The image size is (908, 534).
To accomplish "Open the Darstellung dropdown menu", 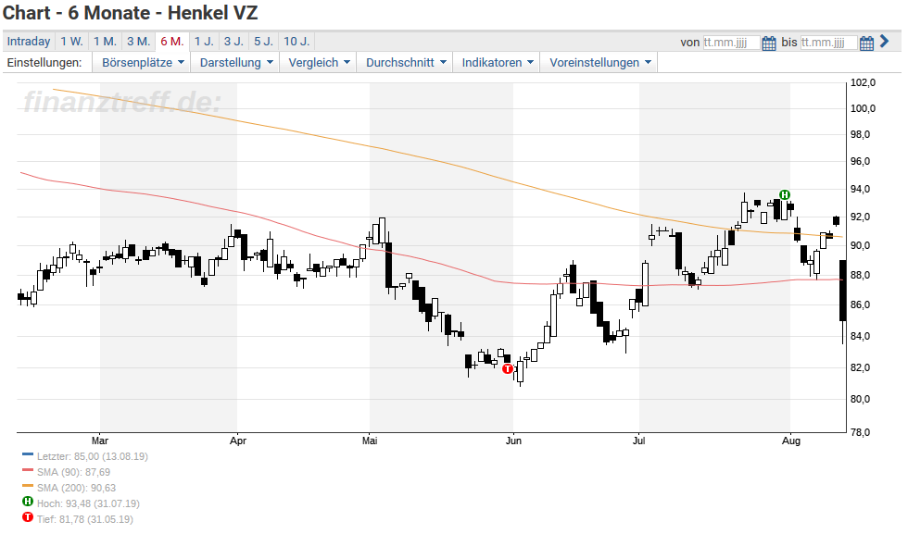I will click(x=235, y=63).
